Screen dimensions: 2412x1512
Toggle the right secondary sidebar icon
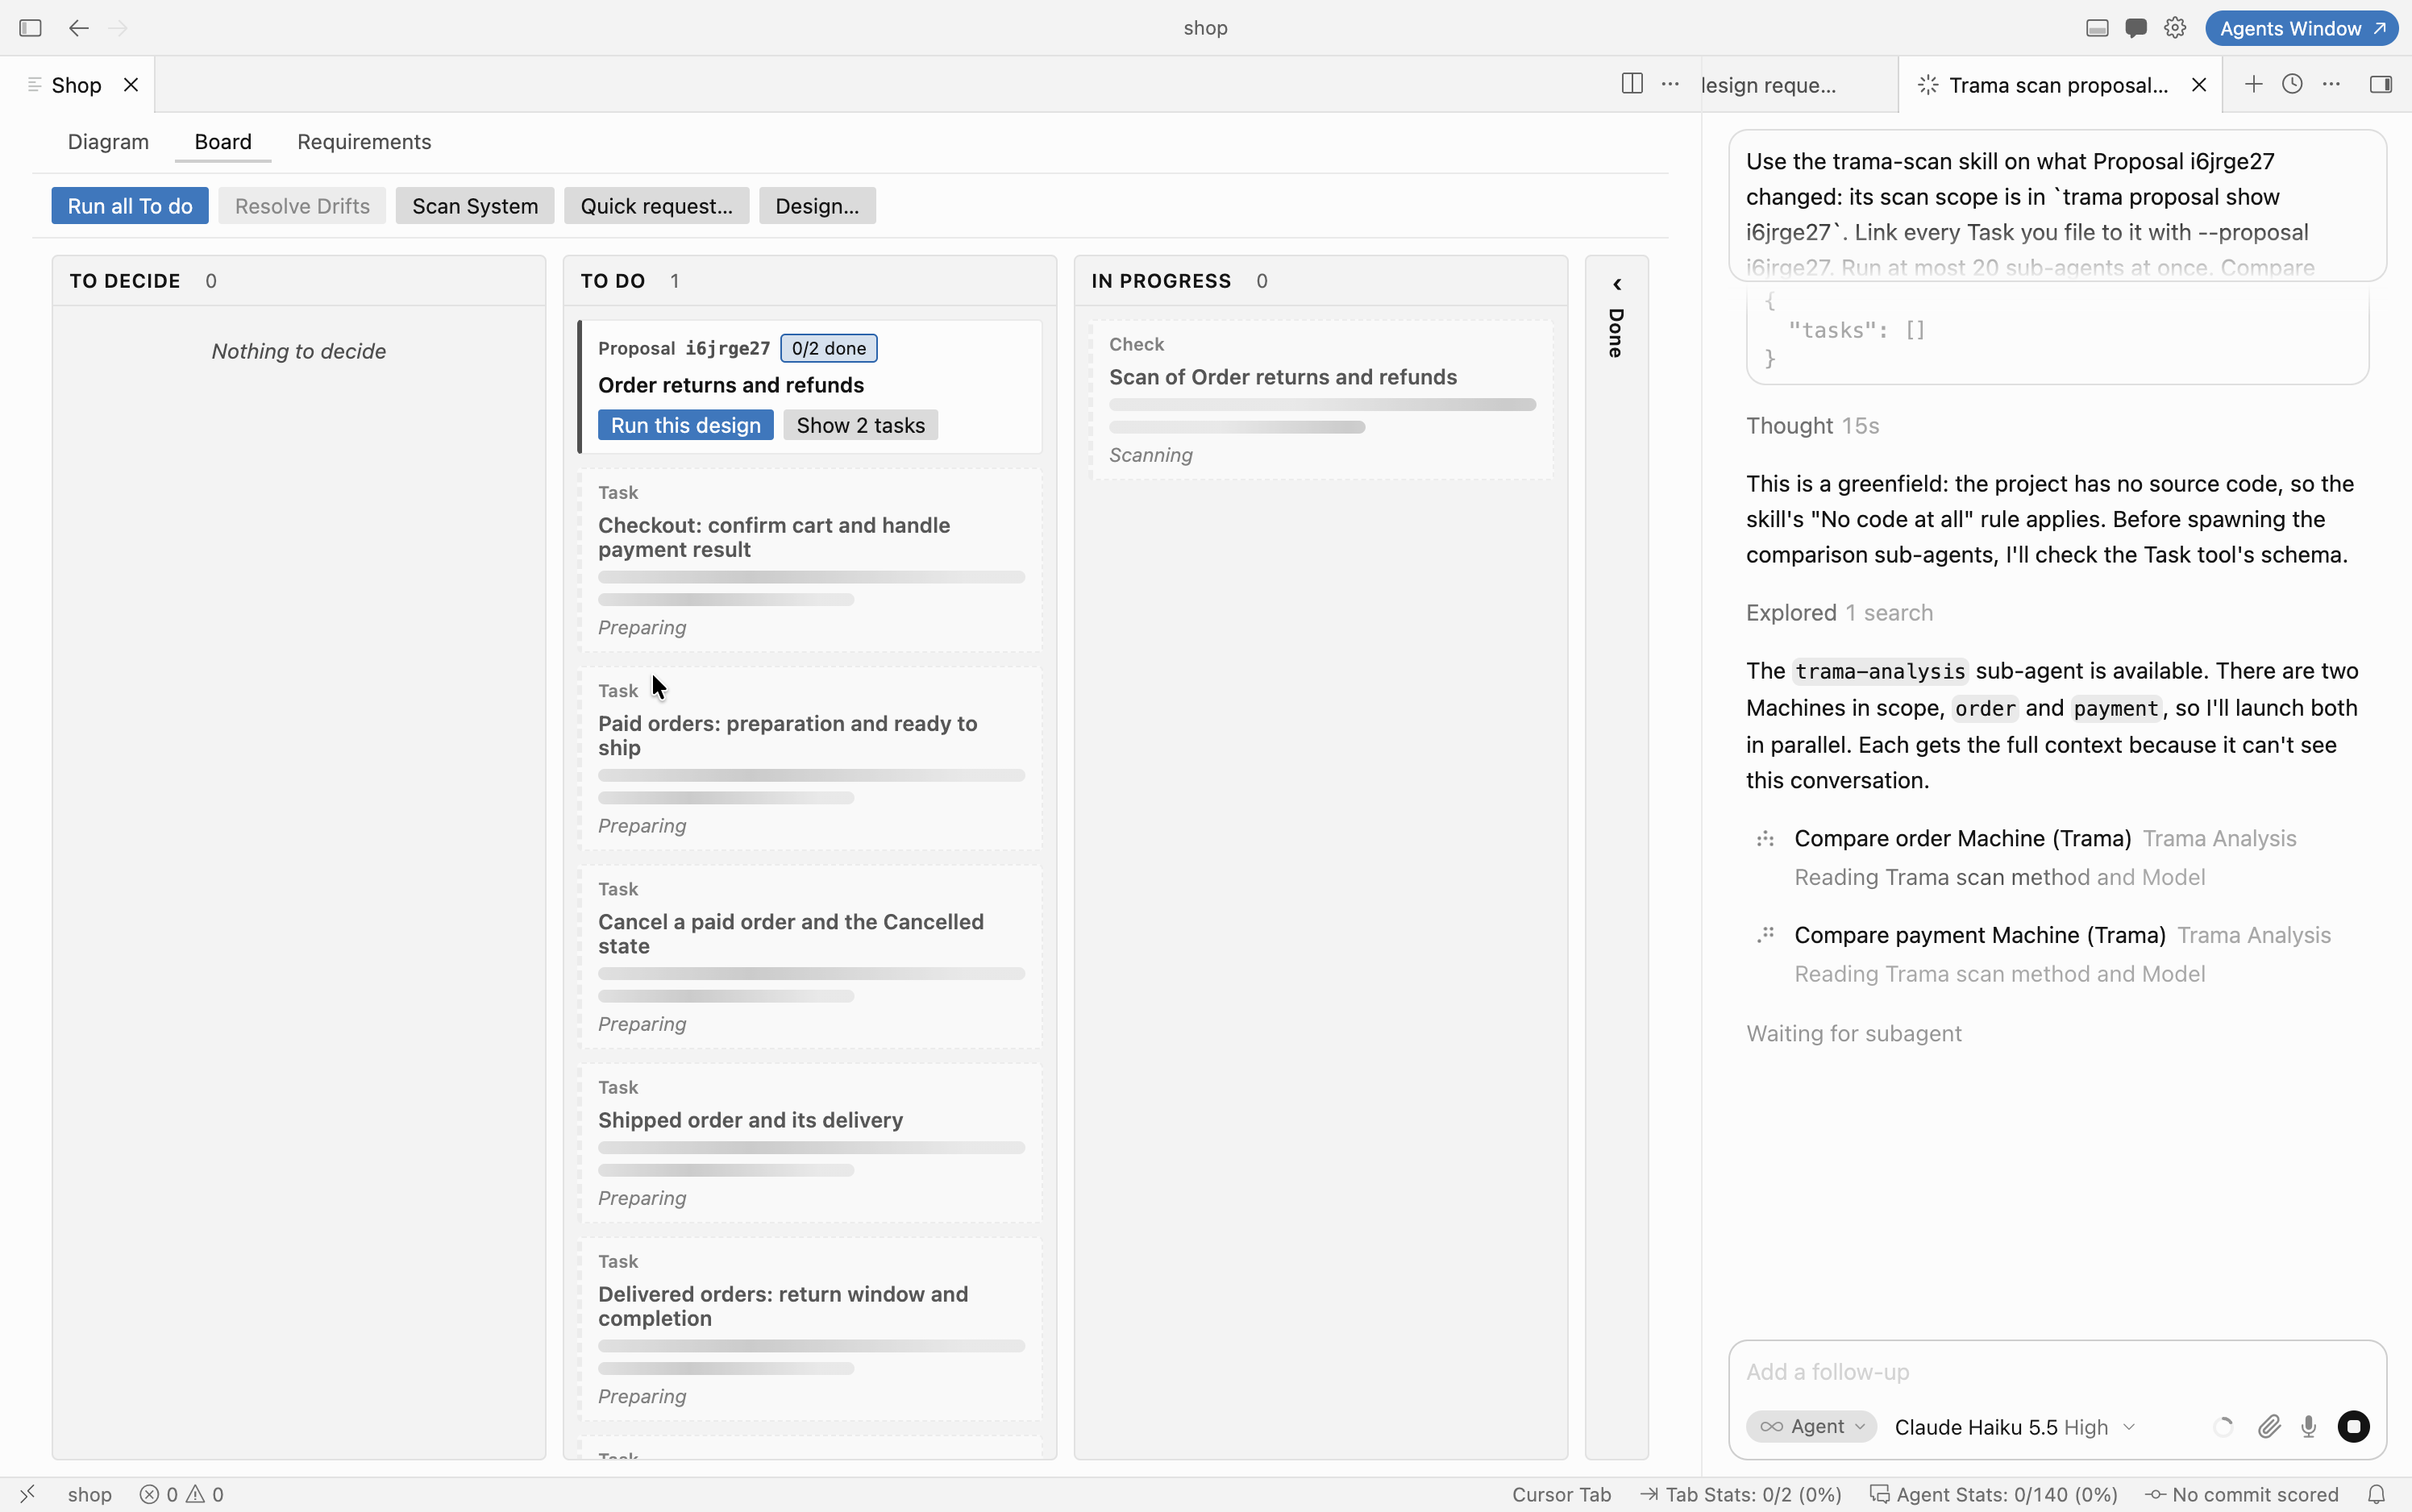point(2381,84)
